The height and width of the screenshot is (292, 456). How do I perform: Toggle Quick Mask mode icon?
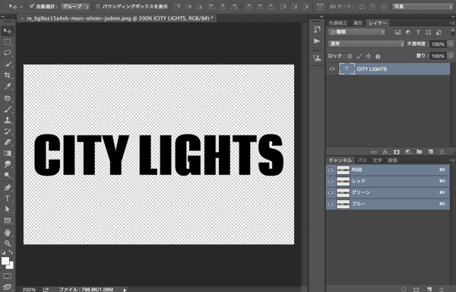click(8, 276)
